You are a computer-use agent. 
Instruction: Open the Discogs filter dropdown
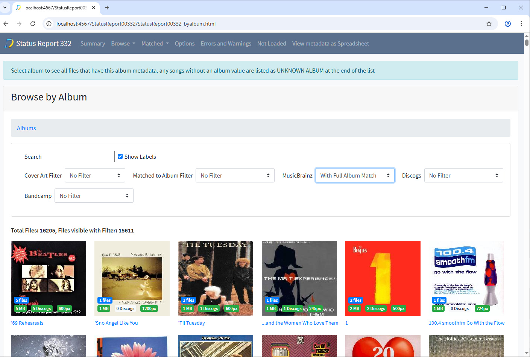(x=463, y=175)
